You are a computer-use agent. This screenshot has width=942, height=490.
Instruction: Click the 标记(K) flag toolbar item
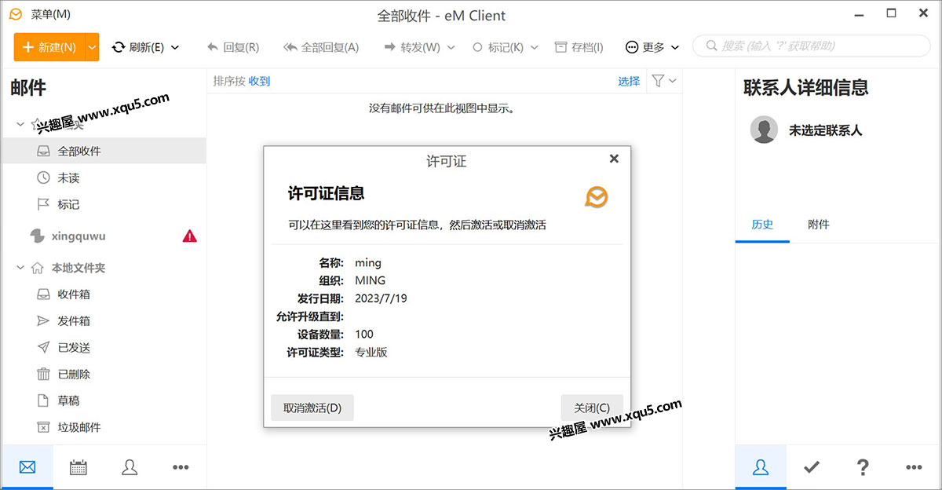coord(498,47)
